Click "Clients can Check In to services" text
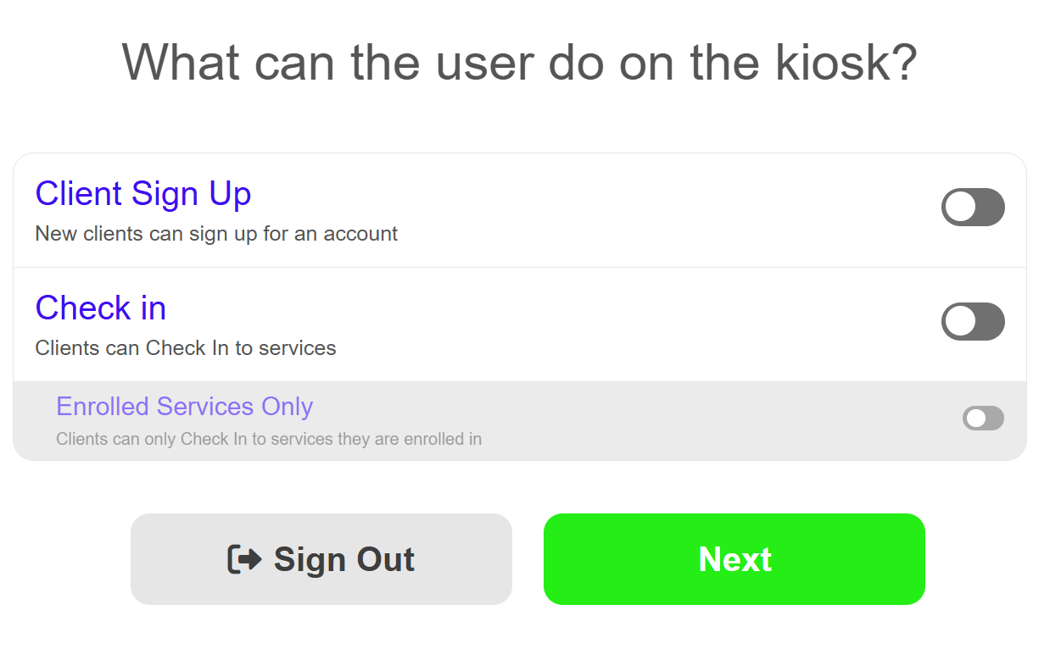 [x=186, y=348]
